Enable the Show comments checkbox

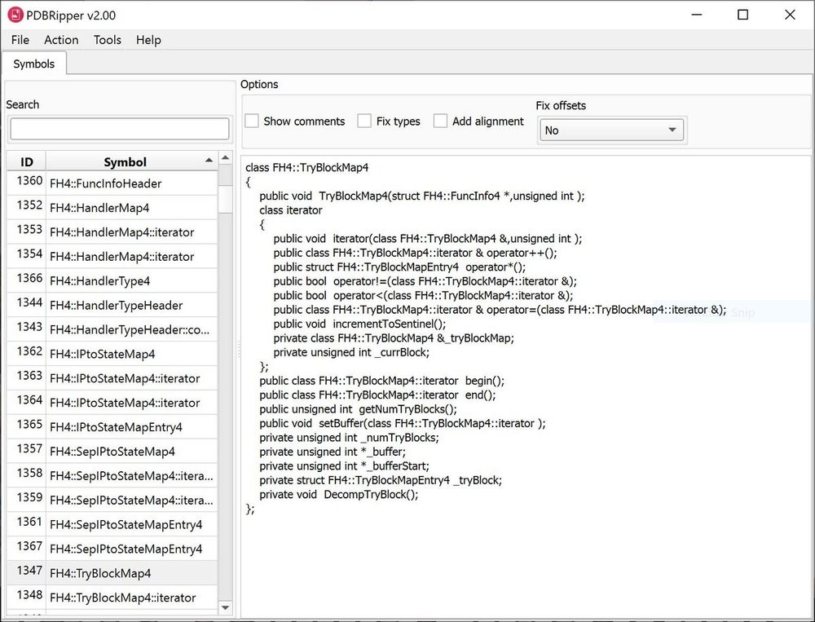click(x=295, y=121)
